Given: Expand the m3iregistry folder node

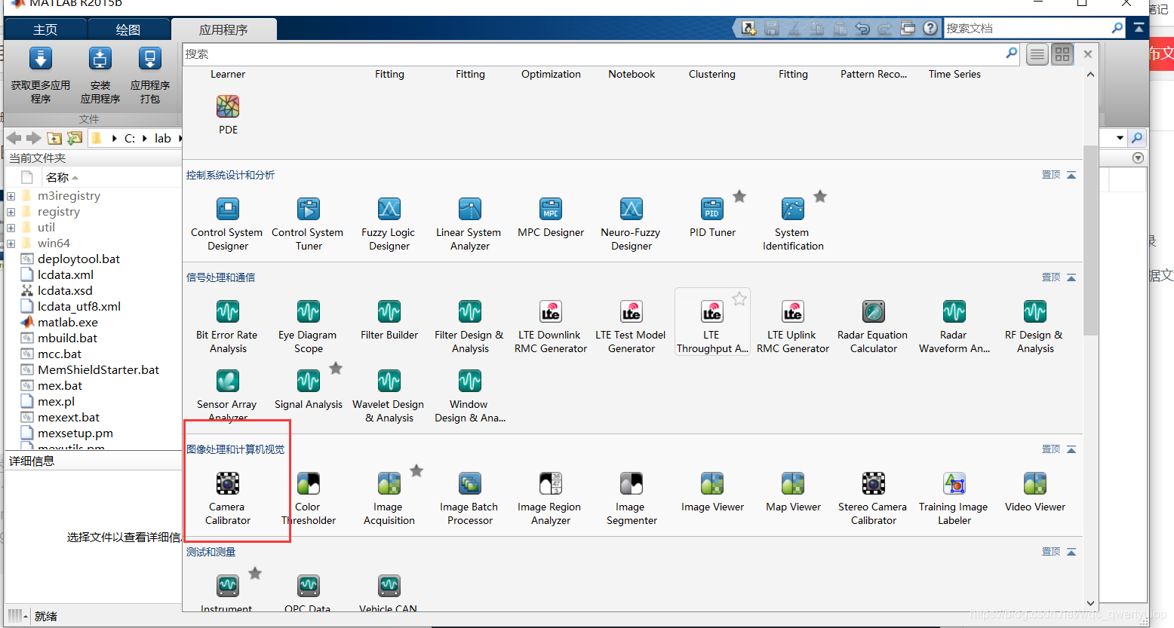Looking at the screenshot, I should coord(11,196).
